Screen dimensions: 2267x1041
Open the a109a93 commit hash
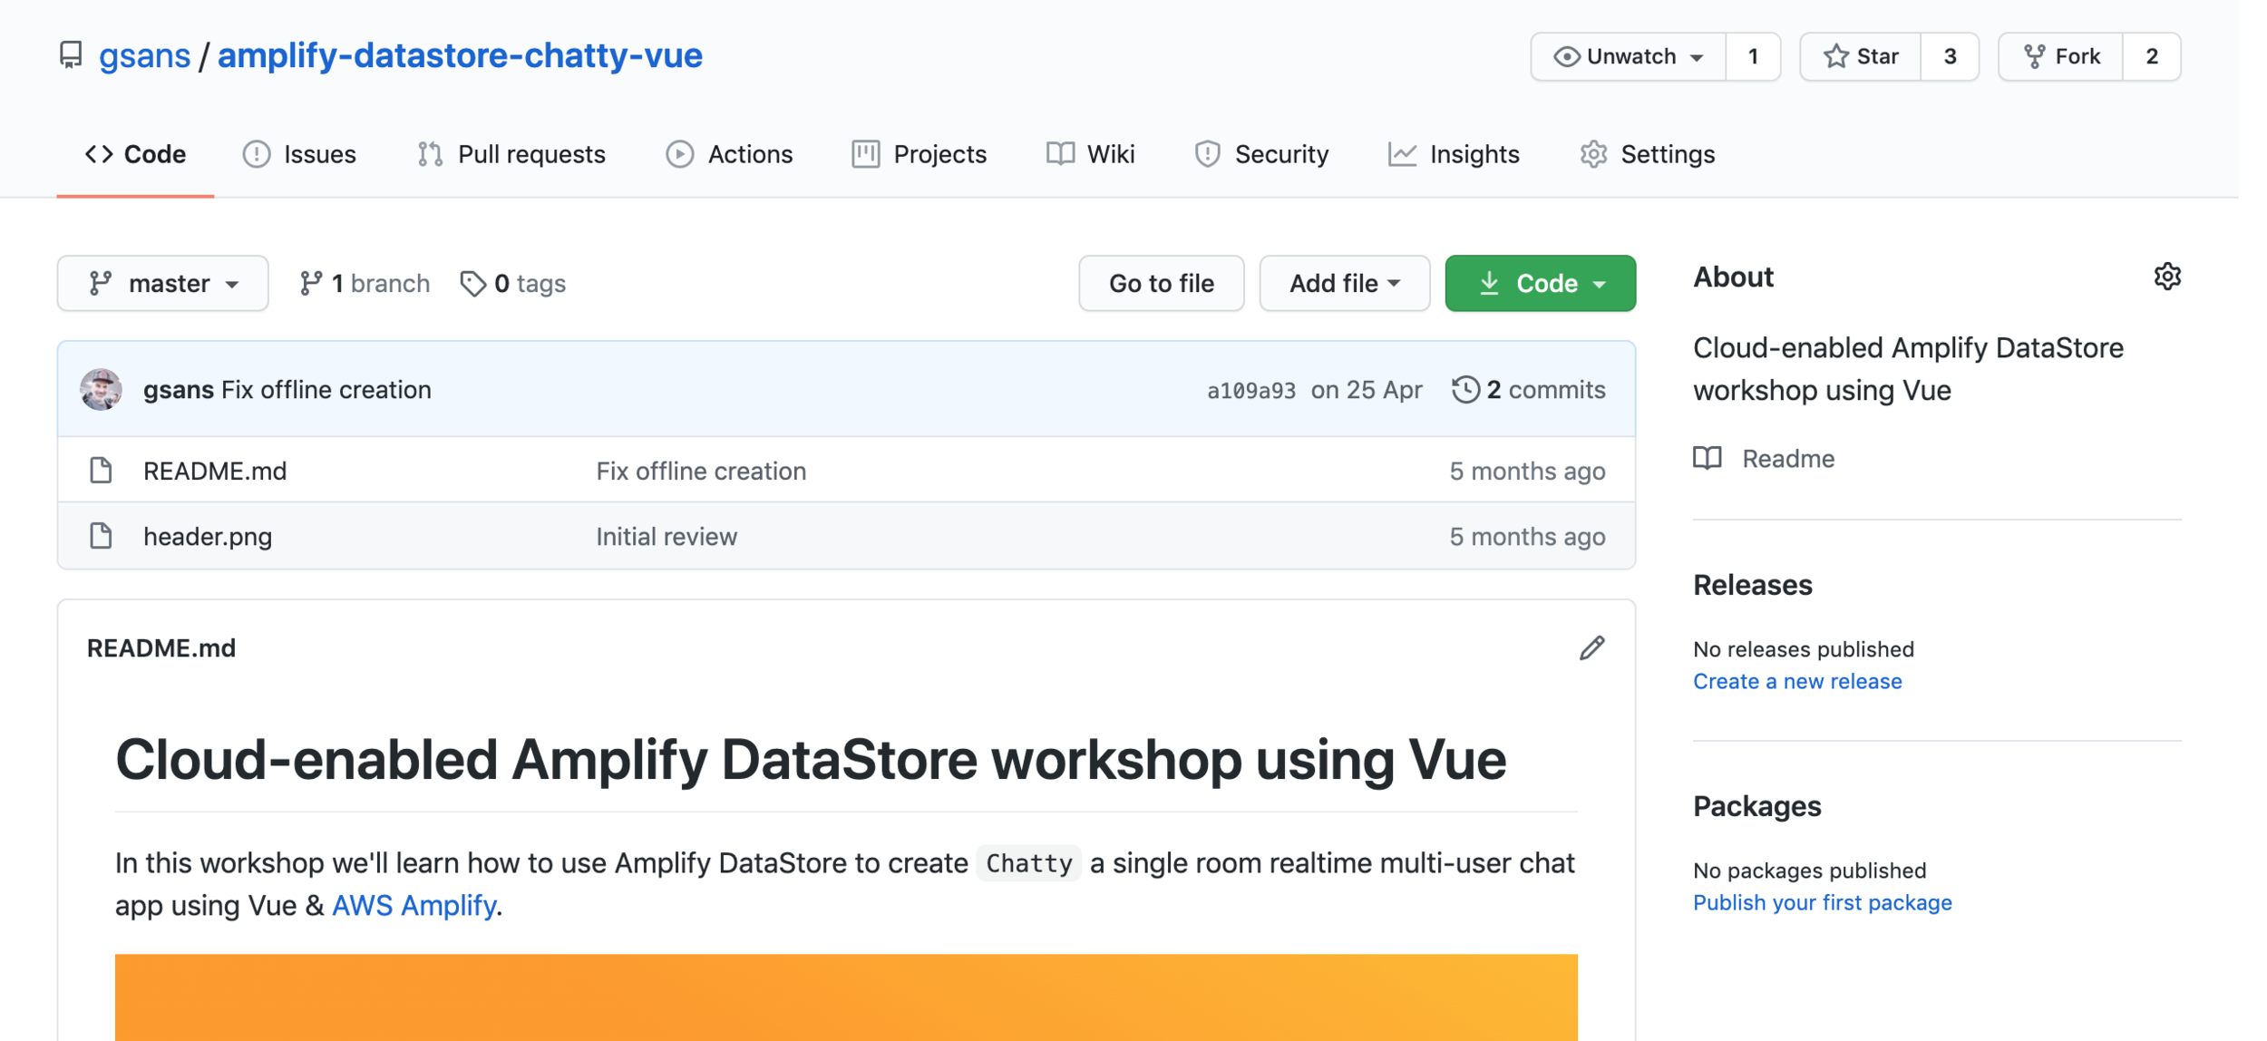click(1250, 390)
